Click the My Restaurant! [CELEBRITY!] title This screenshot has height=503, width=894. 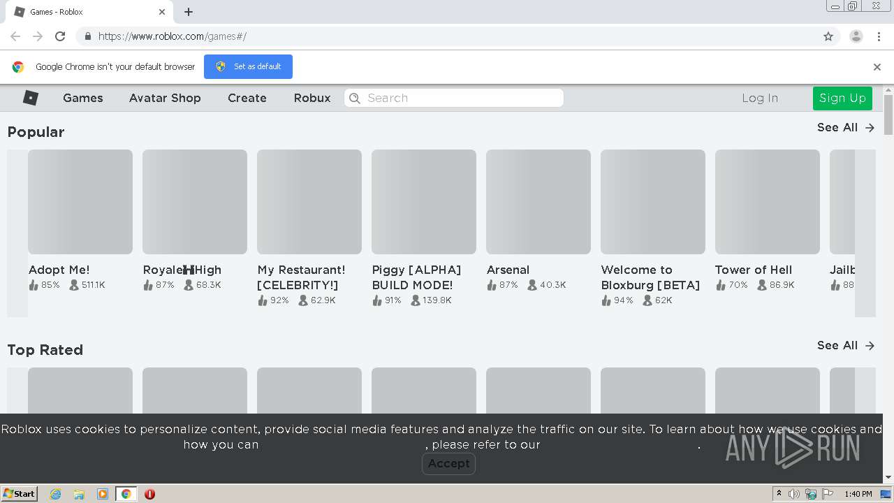coord(302,277)
